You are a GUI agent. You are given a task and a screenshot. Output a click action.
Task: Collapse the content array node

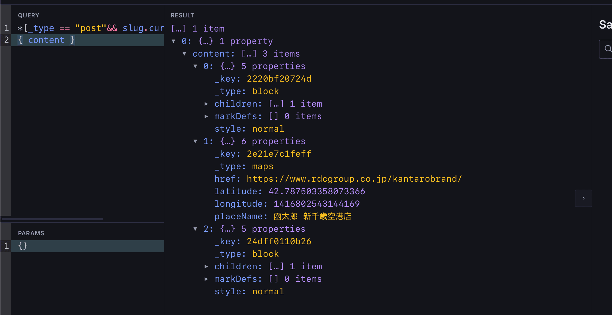184,54
